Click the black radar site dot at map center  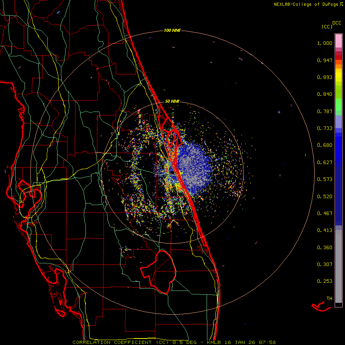(172, 173)
